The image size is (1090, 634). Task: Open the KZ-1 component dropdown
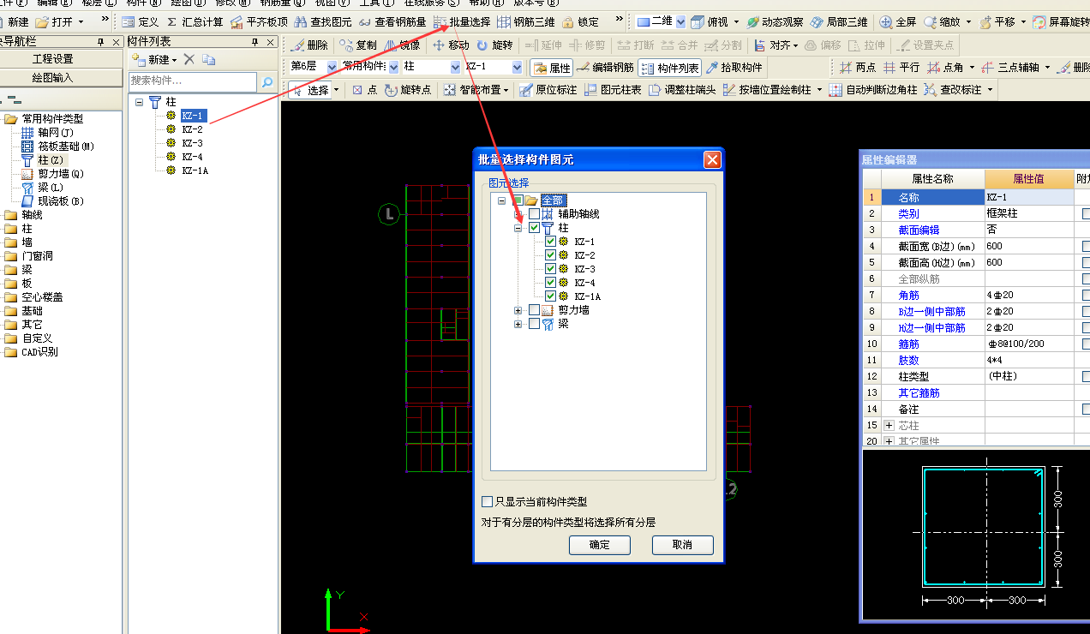[x=517, y=67]
